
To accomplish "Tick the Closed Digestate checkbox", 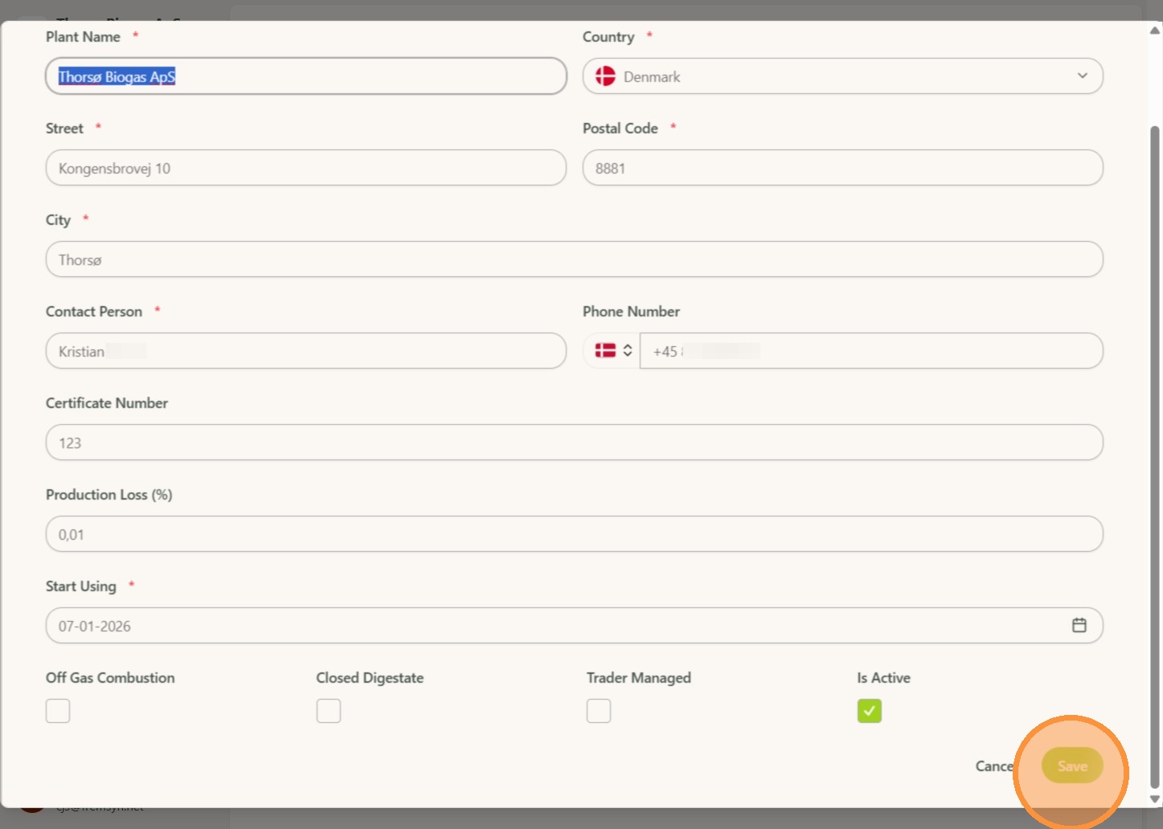I will pos(329,711).
